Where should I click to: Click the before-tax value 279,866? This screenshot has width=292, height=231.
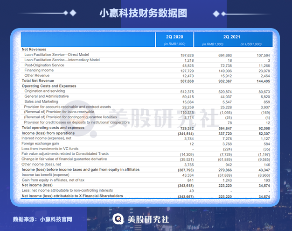click(x=225, y=170)
